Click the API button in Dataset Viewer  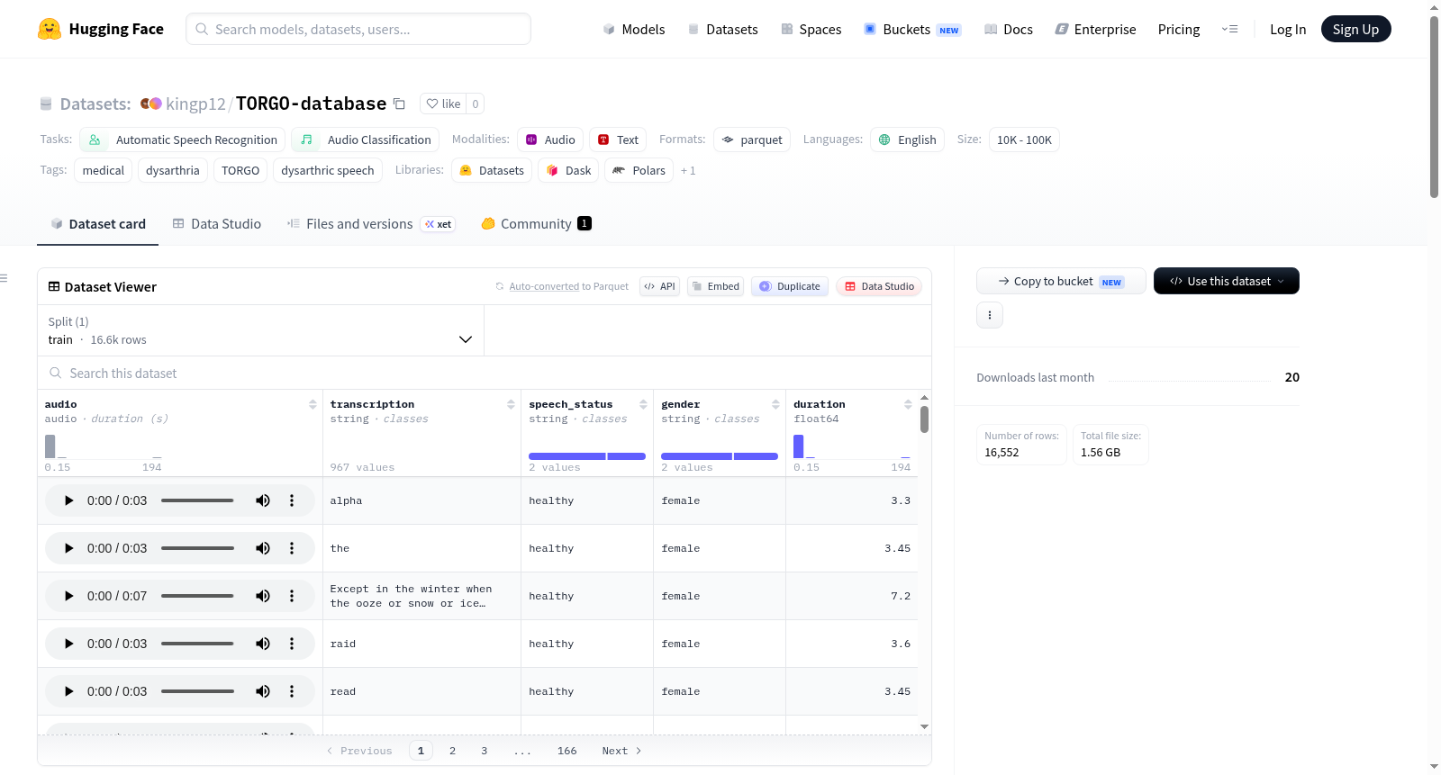coord(659,286)
